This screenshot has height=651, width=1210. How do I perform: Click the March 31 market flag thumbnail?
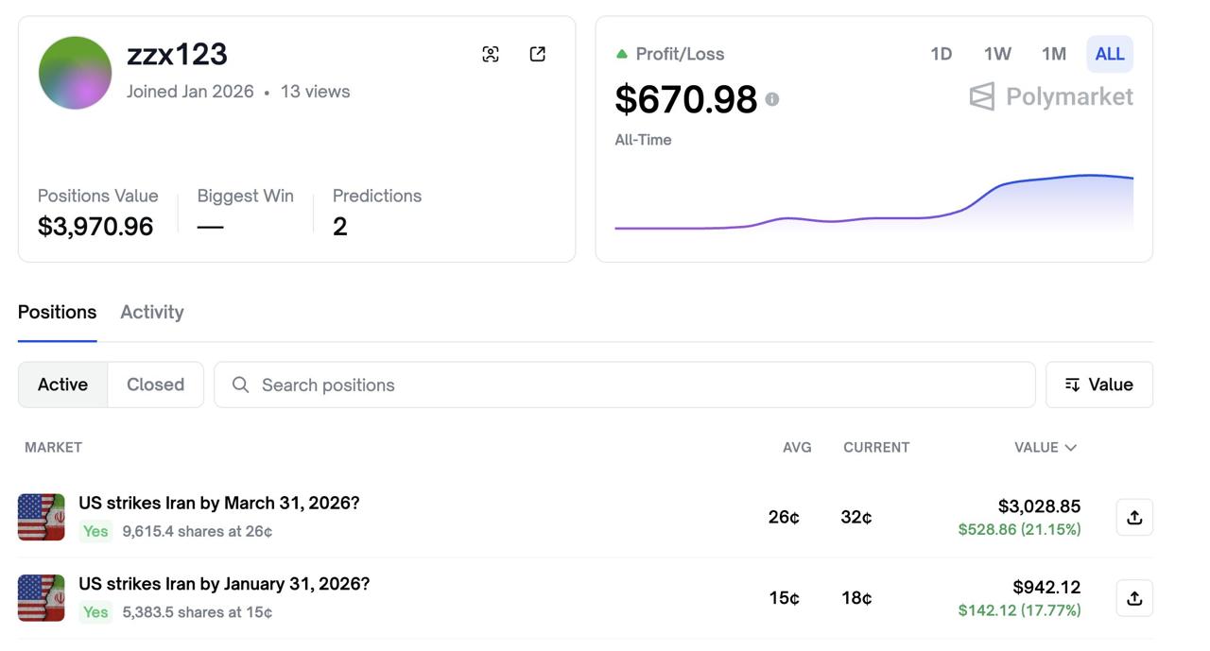pos(42,517)
